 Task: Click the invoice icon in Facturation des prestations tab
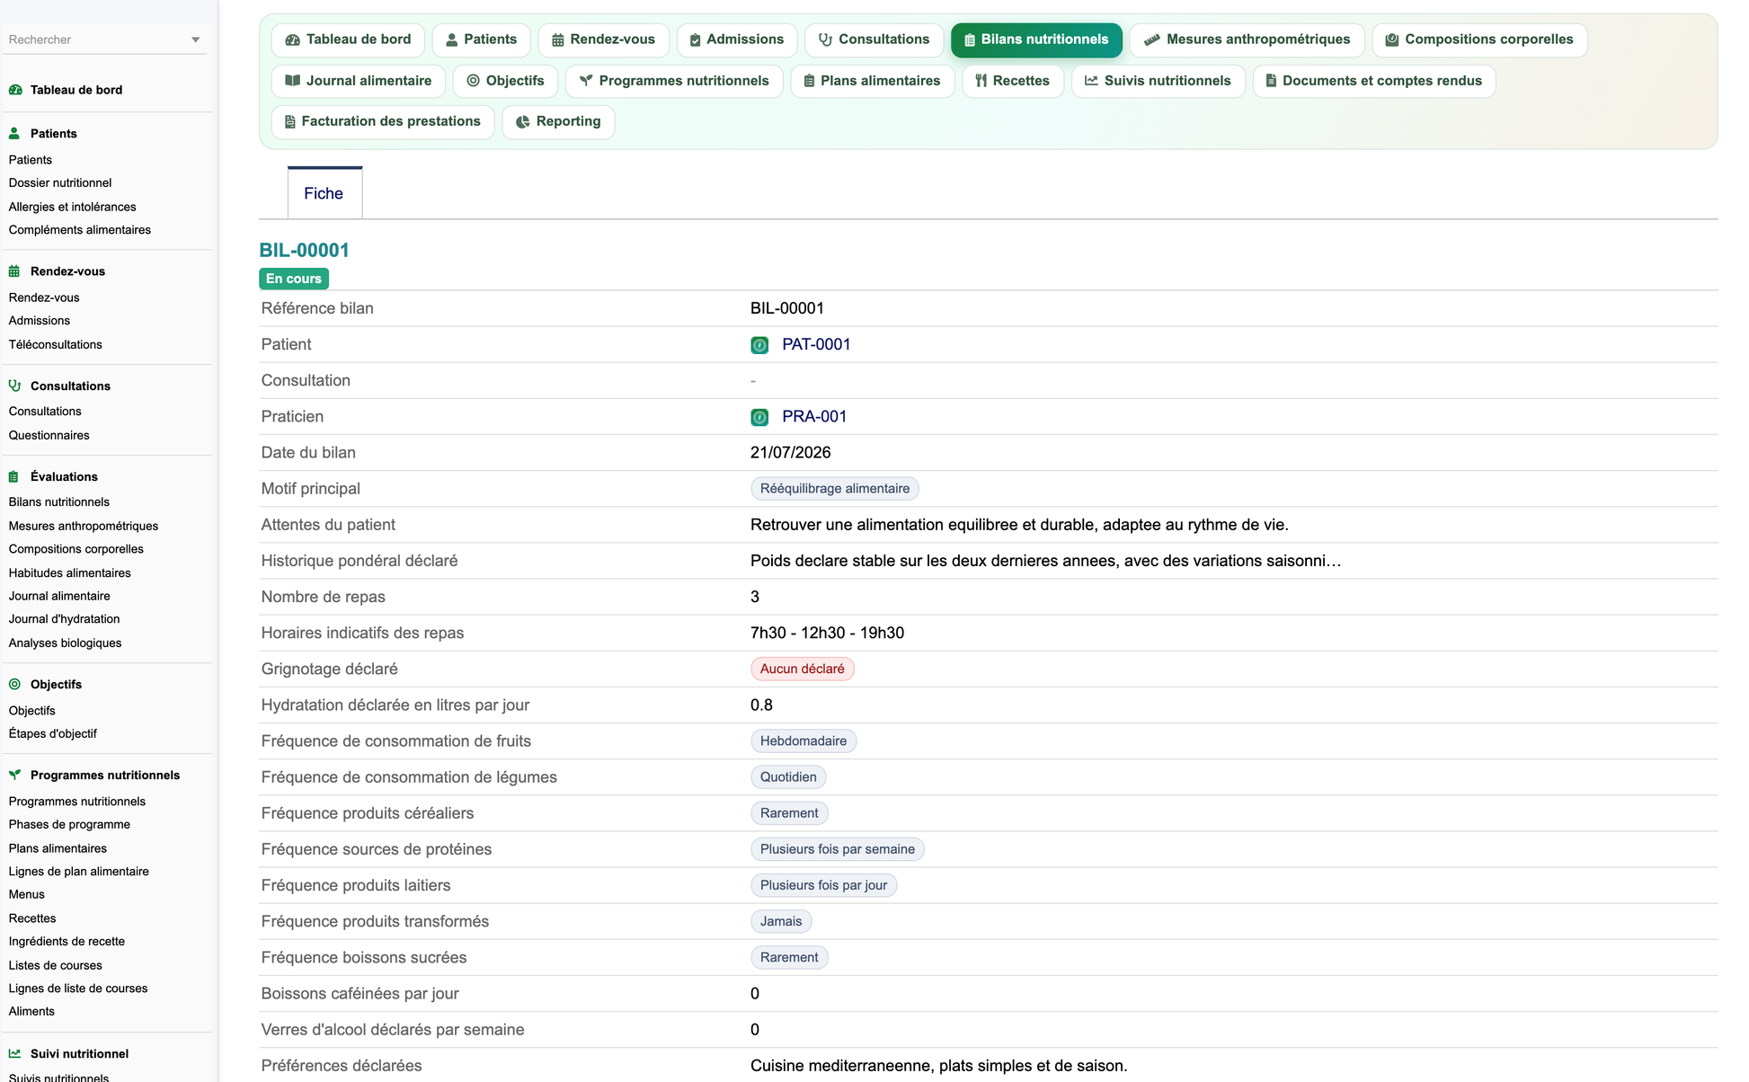pyautogui.click(x=289, y=121)
